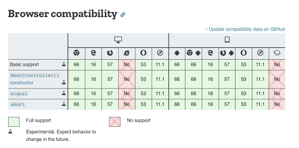Image resolution: width=299 pixels, height=148 pixels.
Task: Click the mobile tablet platform icon
Action: [227, 40]
